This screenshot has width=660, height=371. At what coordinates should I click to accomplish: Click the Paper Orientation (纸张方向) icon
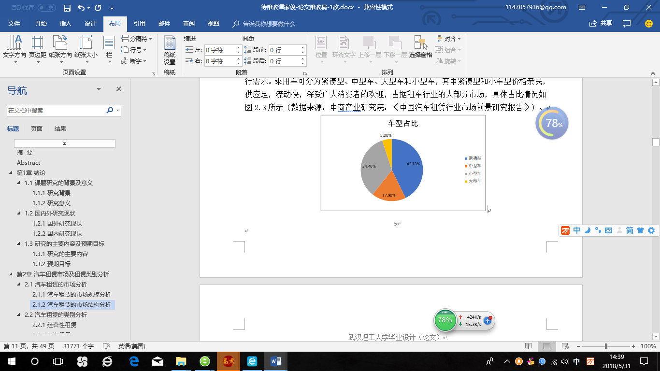click(x=60, y=47)
